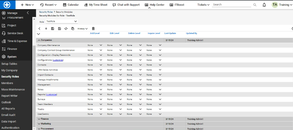Click the TA user avatar

(x=275, y=5)
